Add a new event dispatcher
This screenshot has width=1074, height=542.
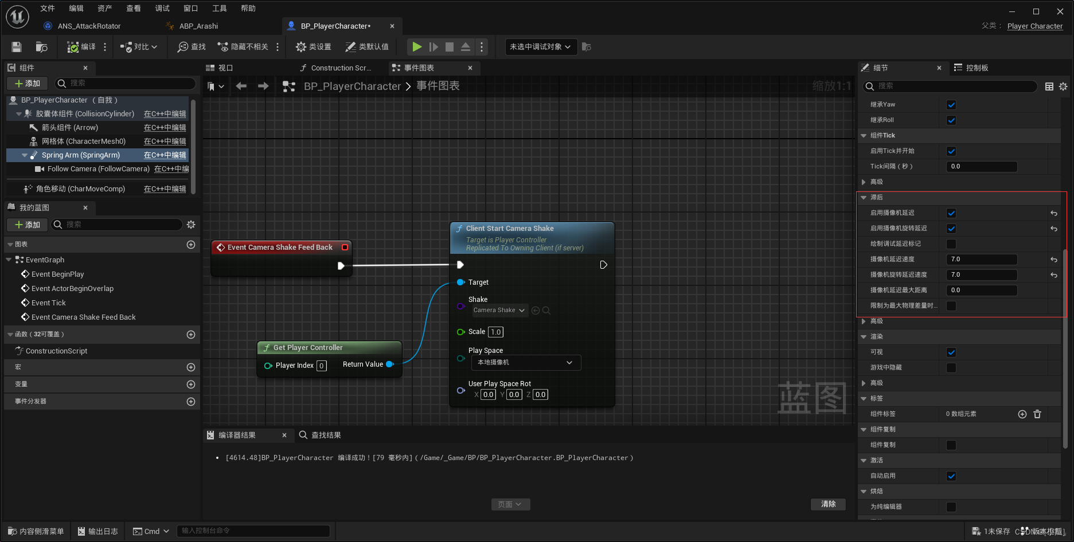(x=191, y=402)
